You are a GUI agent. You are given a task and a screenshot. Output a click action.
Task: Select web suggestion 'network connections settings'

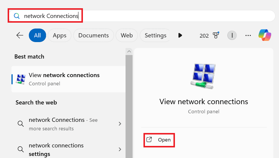pos(69,149)
